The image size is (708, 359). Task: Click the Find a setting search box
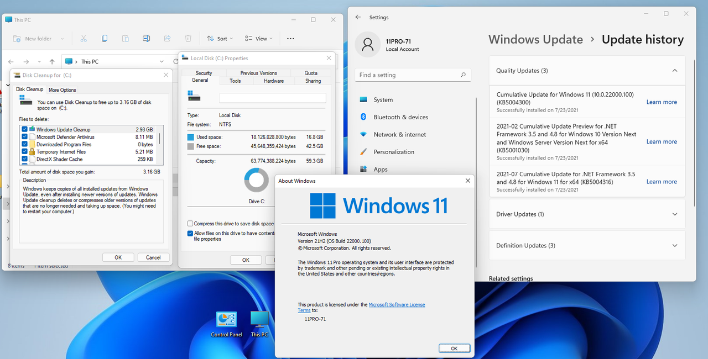click(x=413, y=75)
